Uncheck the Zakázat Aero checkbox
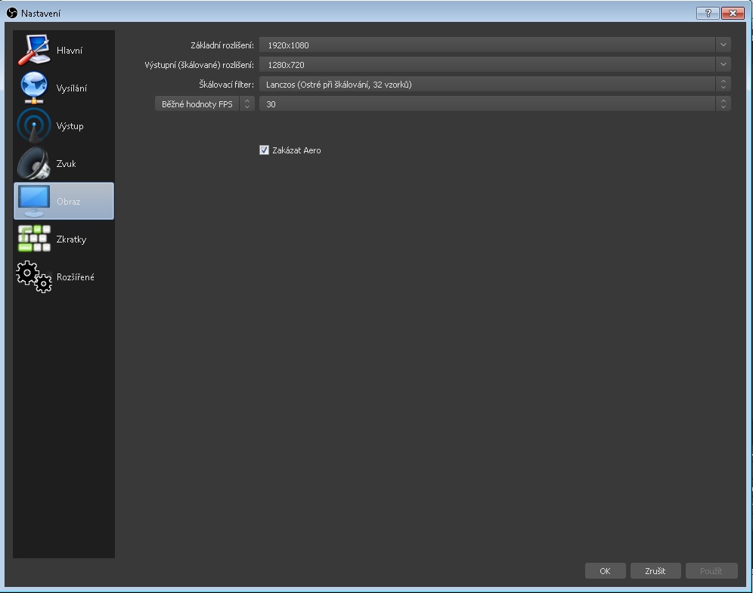753x593 pixels. (264, 150)
